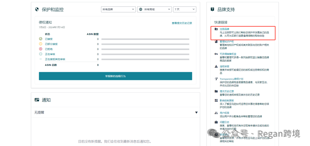Image resolution: width=310 pixels, height=146 pixels.
Task: Click the folder icon for 提交历史记录
Action: pos(216,91)
